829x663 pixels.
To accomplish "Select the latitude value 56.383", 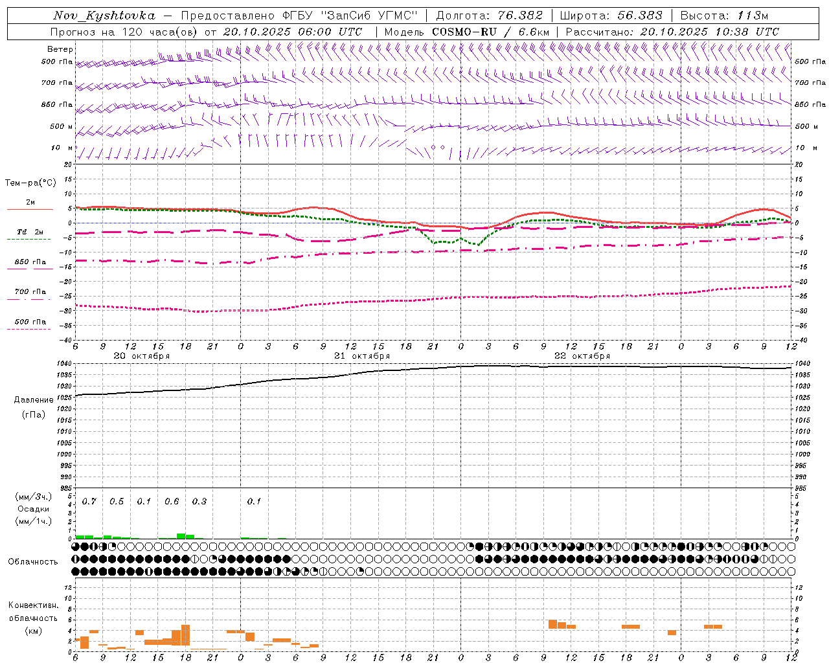I will click(640, 16).
